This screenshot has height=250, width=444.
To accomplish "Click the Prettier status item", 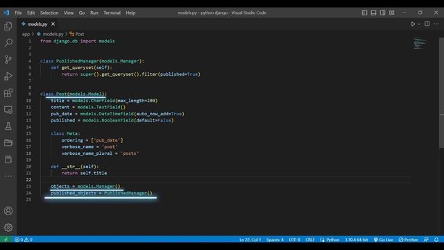I will [408, 240].
